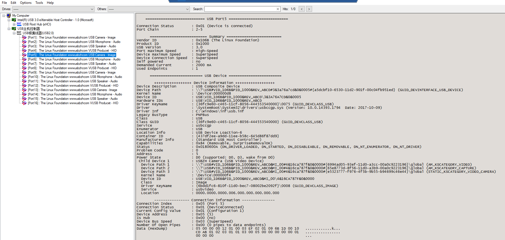505x240 pixels.
Task: Go to previous search hit
Action: tap(302, 9)
